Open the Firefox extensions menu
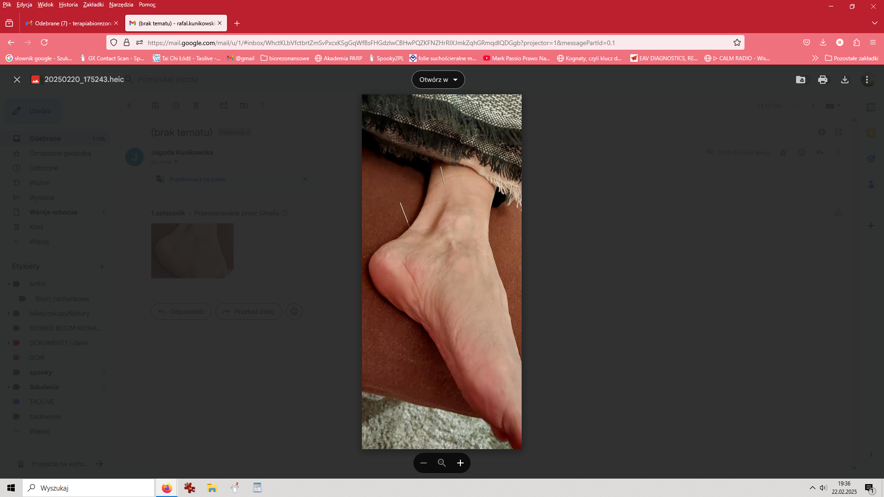 [856, 42]
